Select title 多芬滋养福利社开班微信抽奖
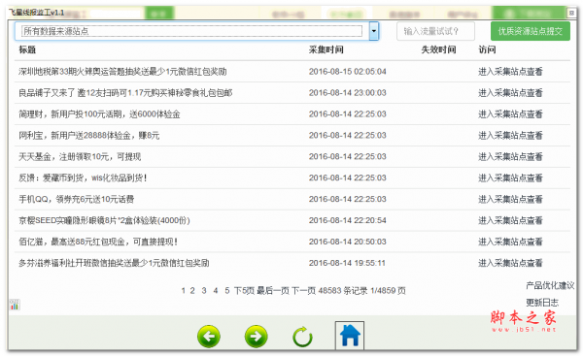This screenshot has height=356, width=583. point(114,263)
